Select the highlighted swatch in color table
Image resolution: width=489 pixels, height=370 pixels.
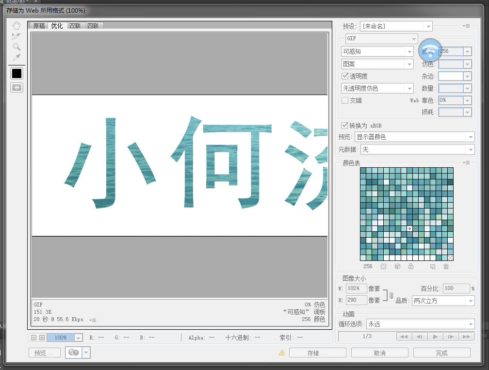(409, 228)
